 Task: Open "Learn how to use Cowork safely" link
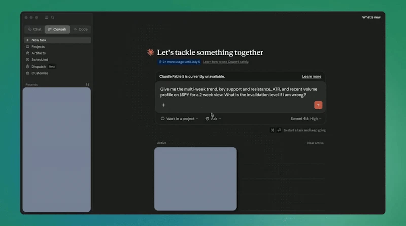coord(226,62)
